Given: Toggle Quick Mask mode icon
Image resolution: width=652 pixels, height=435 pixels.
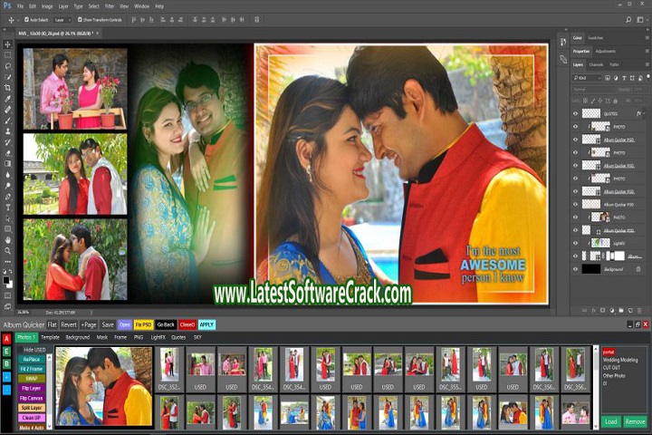Looking at the screenshot, I should coord(7,296).
